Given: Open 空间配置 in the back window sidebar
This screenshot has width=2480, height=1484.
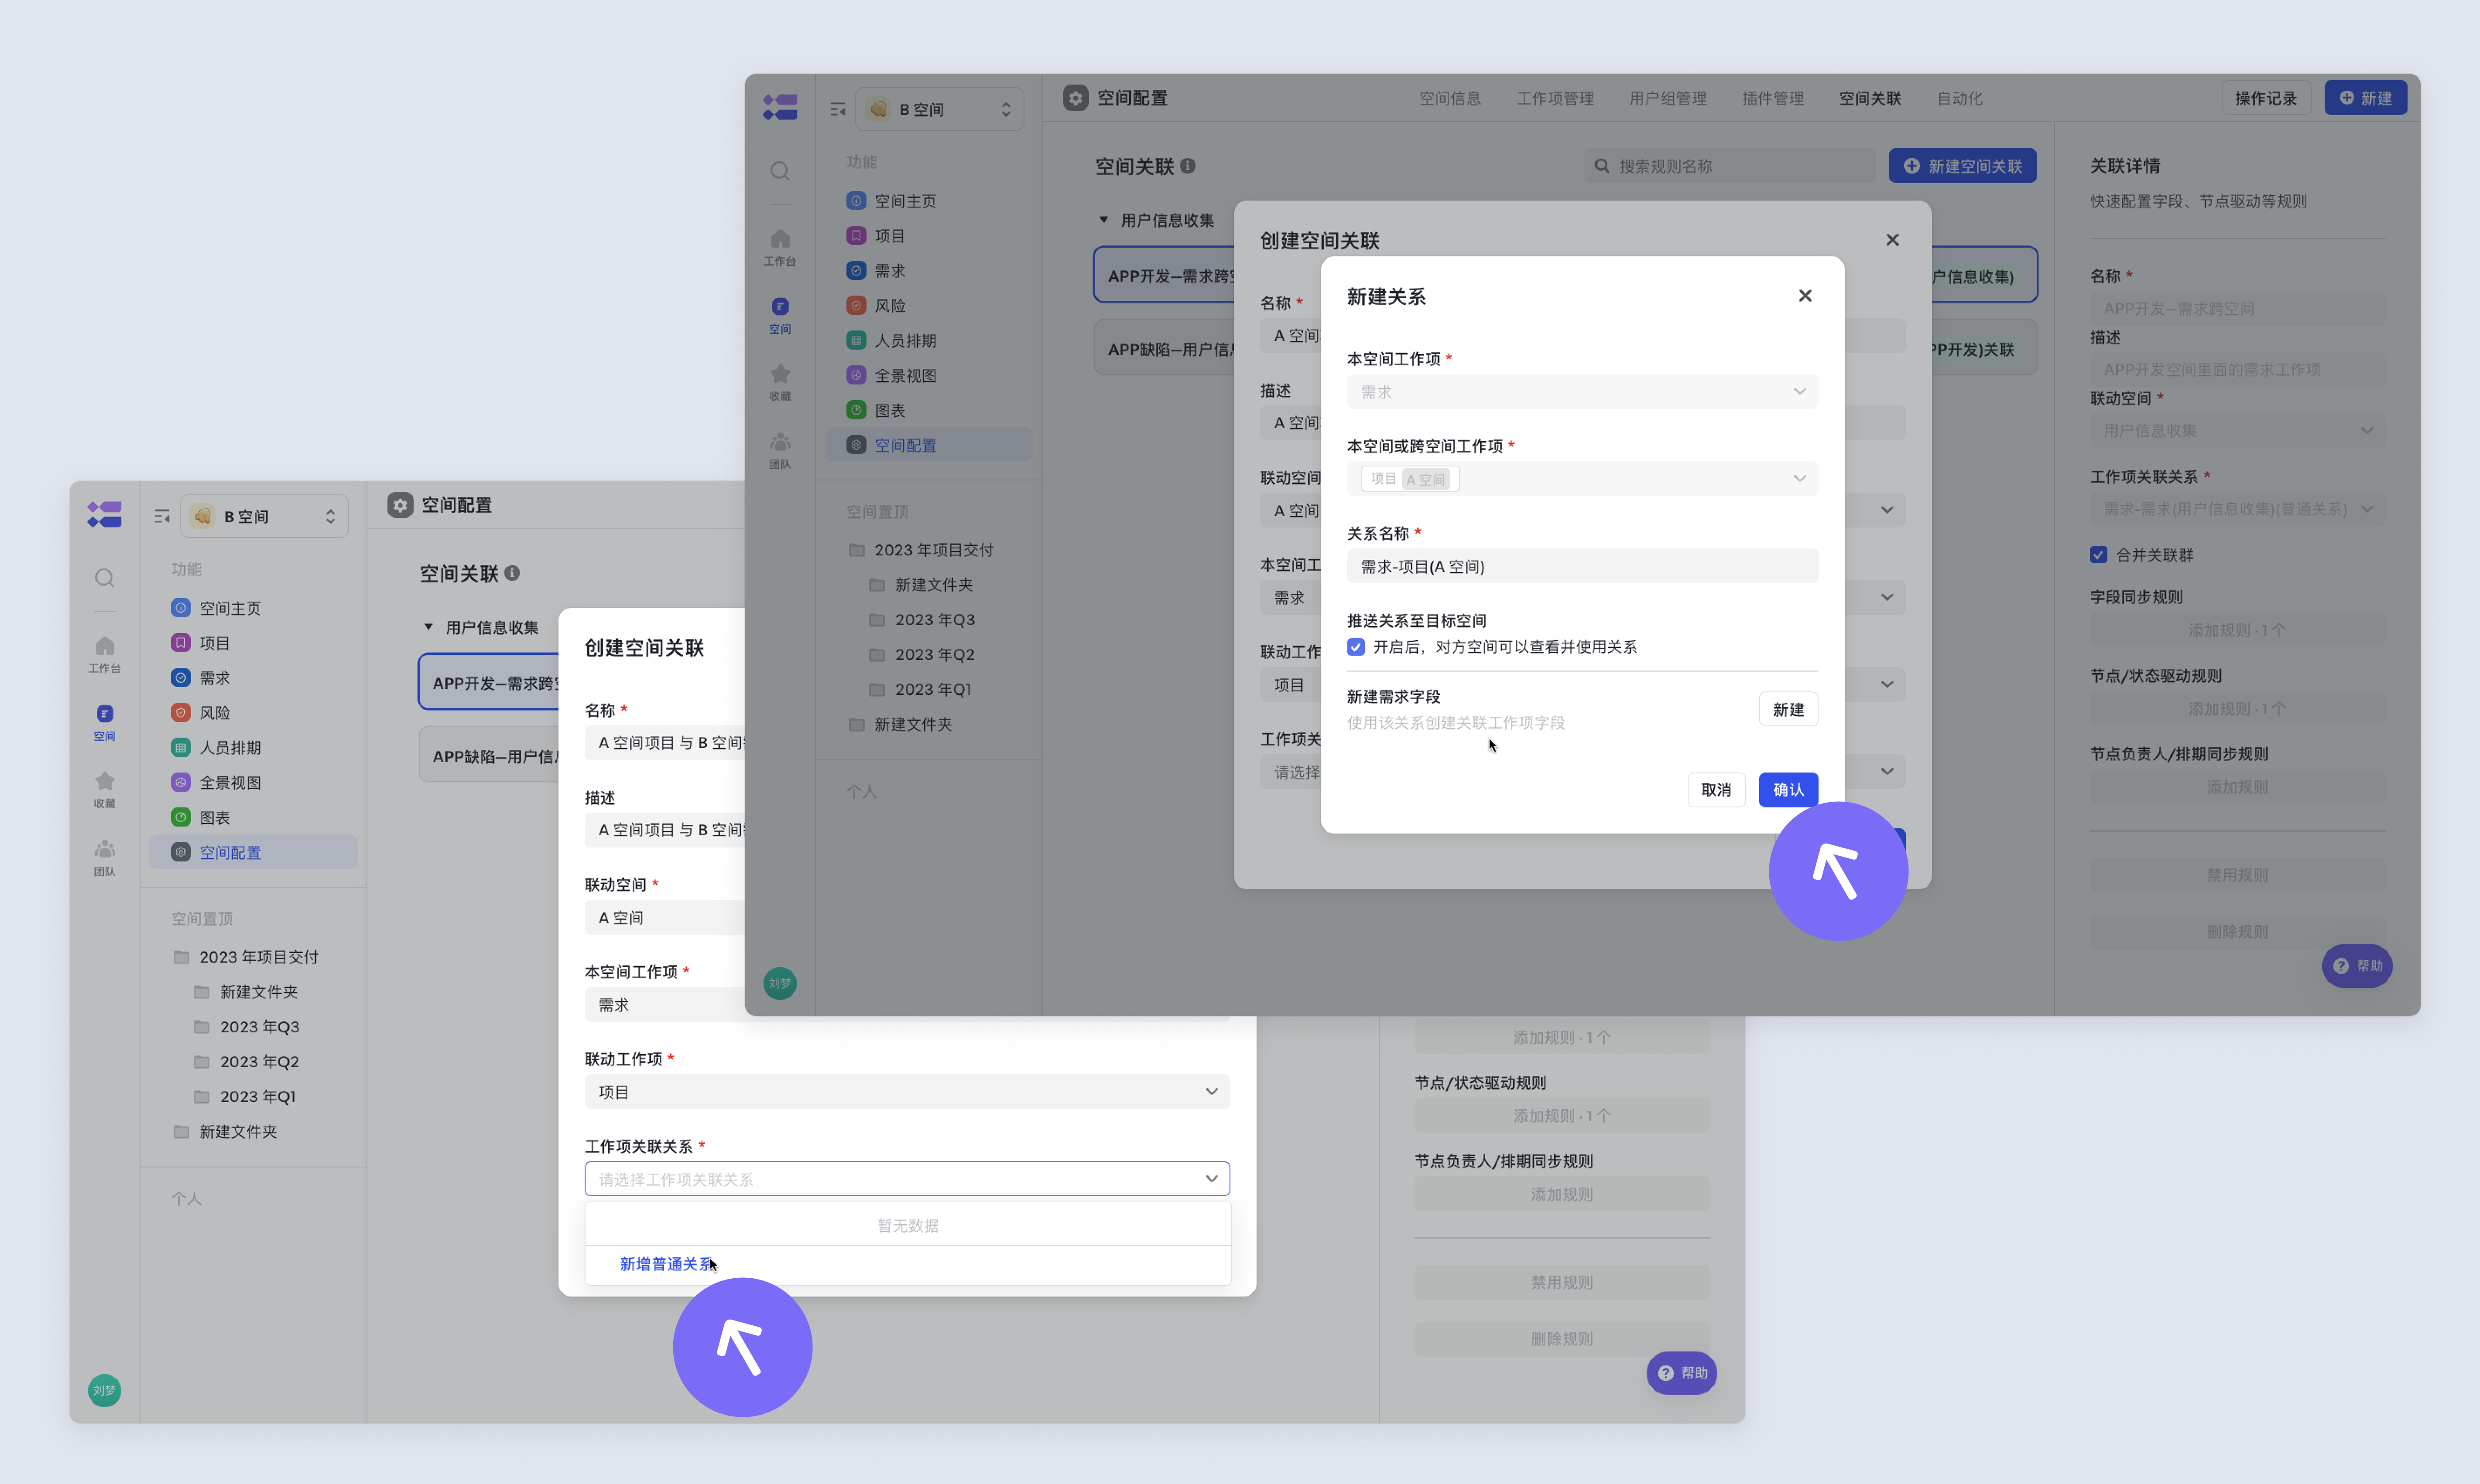Looking at the screenshot, I should coord(253,852).
